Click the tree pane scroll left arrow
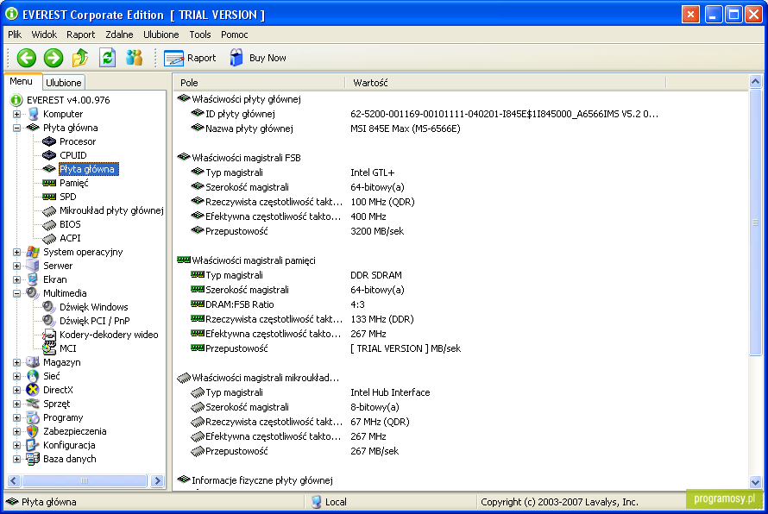Image resolution: width=768 pixels, height=514 pixels. 14,480
